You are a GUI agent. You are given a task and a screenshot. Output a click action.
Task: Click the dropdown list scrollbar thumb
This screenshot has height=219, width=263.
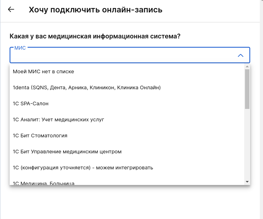pos(247,88)
